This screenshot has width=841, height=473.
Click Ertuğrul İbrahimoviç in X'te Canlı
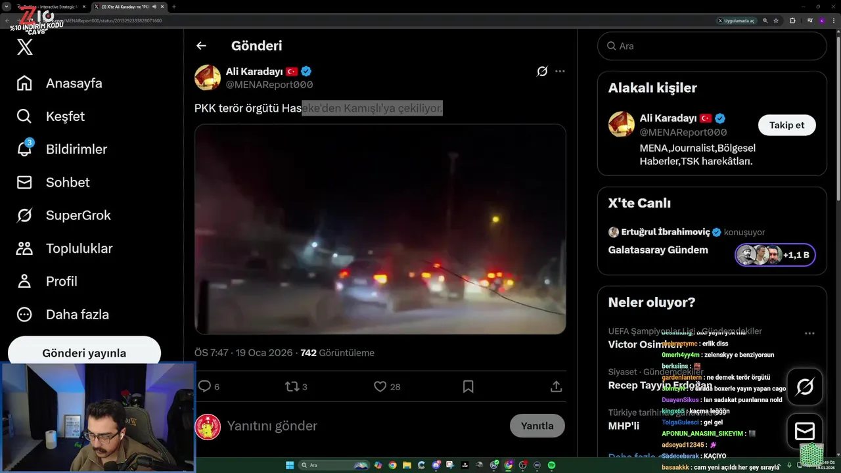pos(666,232)
